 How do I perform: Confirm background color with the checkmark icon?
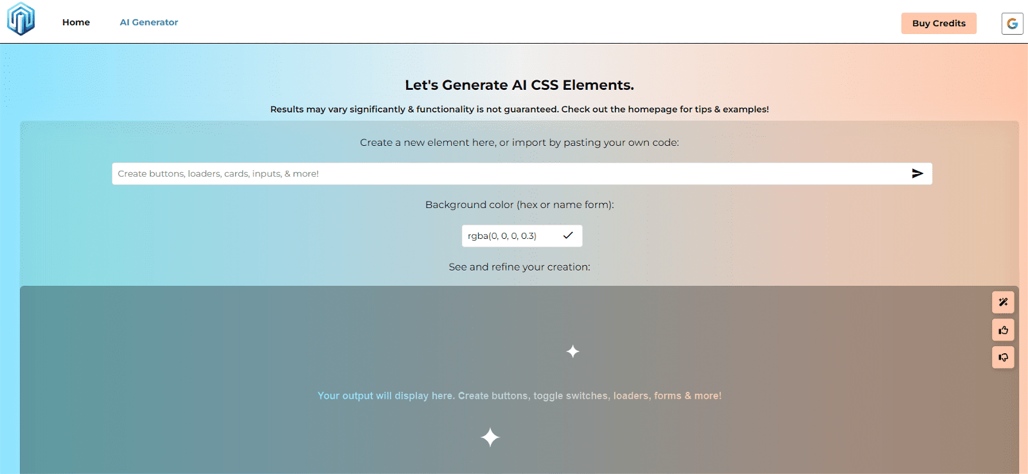point(568,236)
